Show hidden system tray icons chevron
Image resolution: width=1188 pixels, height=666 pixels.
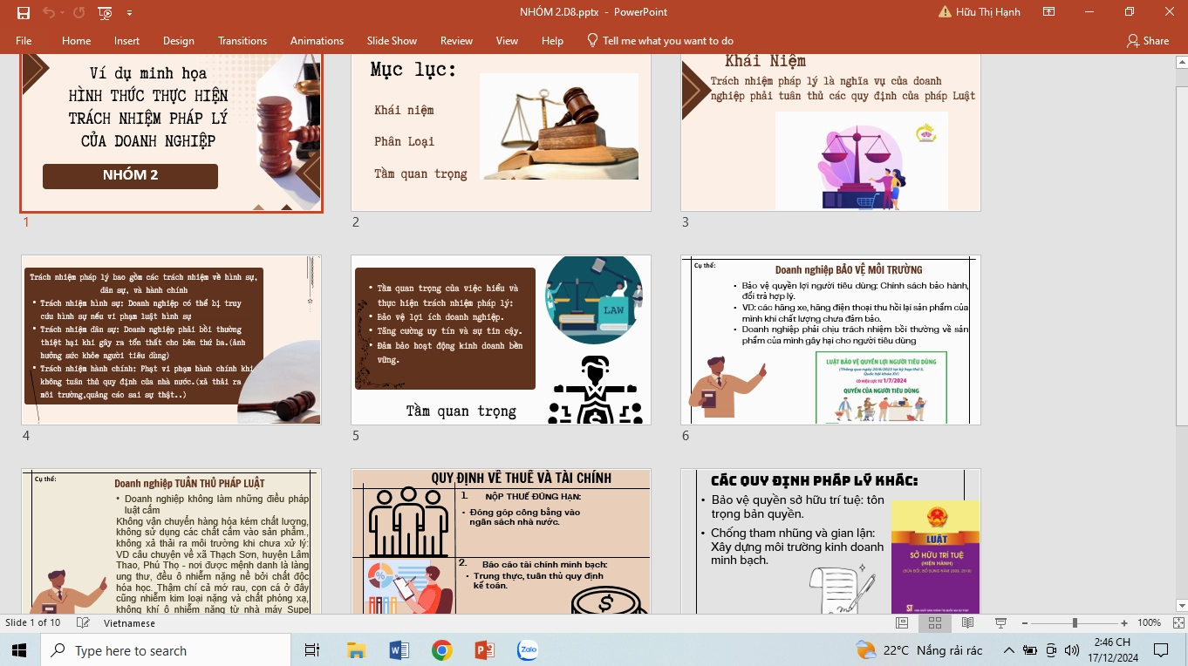(x=1009, y=650)
